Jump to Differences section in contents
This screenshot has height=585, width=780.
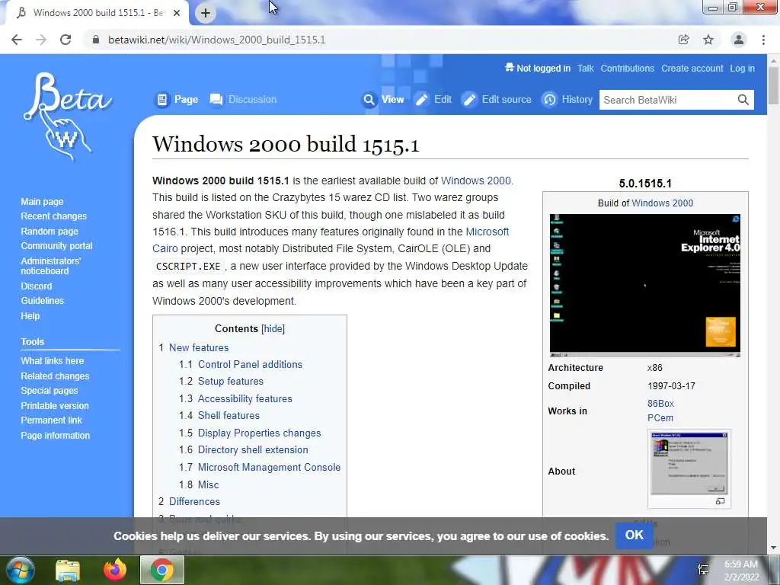[194, 502]
